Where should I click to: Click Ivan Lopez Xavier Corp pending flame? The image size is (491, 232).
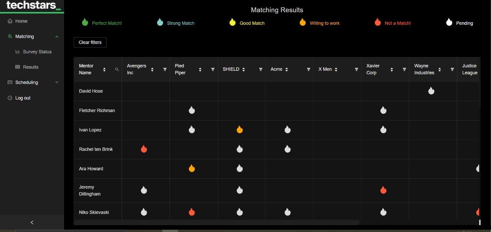click(383, 130)
